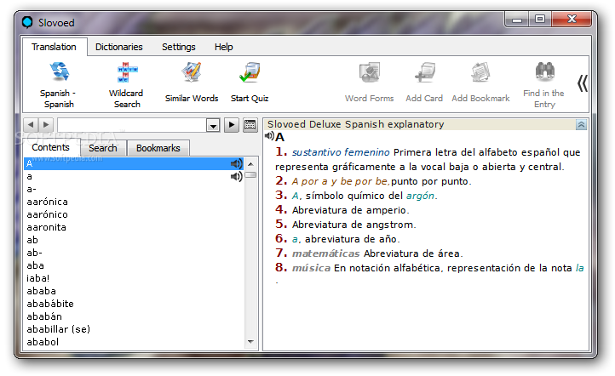Click in the word search input field
This screenshot has height=376, width=615.
pyautogui.click(x=132, y=125)
